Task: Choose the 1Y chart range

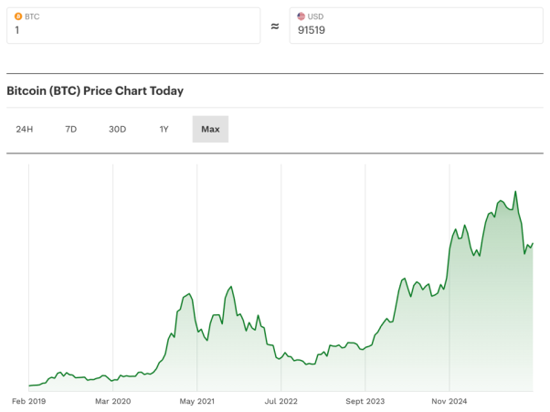Action: 164,129
